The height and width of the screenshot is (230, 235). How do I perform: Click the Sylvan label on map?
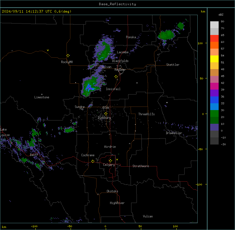coord(106,67)
